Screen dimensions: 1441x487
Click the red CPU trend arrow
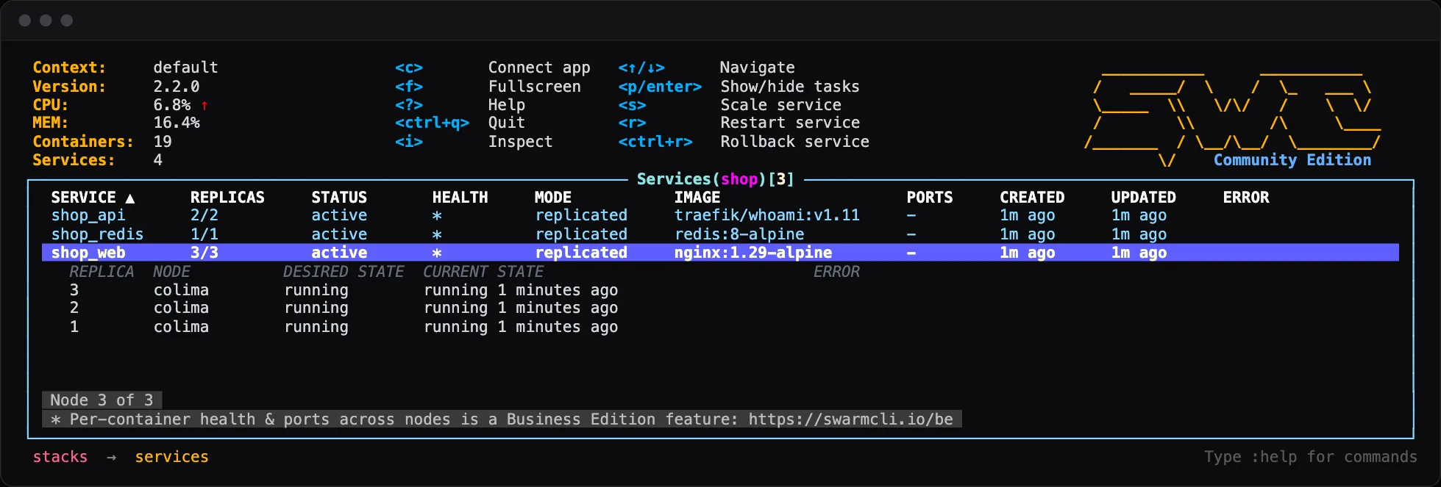(x=204, y=106)
